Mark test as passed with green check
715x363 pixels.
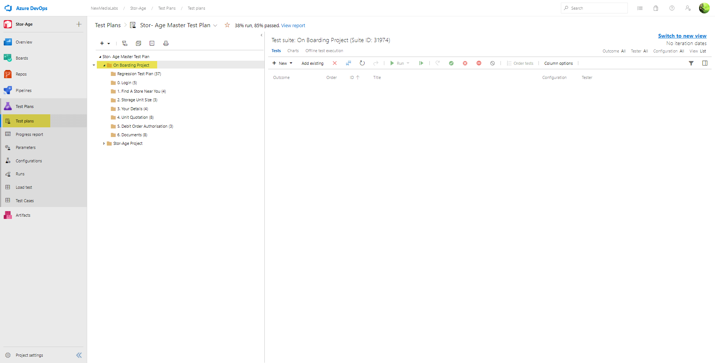(x=451, y=63)
